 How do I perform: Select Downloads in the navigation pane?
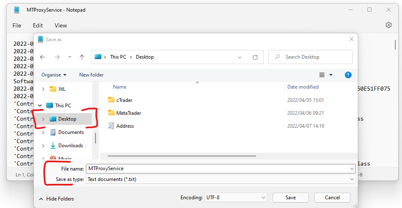pos(70,146)
